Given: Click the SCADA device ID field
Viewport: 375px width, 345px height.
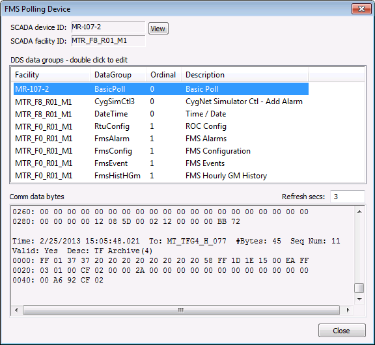Looking at the screenshot, I should pyautogui.click(x=108, y=27).
